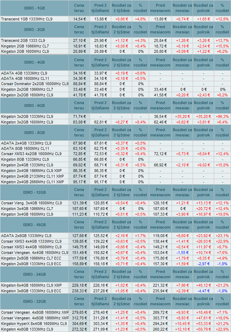Click the DDR3 - 4GB section header
The height and width of the screenshot is (332, 231).
34,63
